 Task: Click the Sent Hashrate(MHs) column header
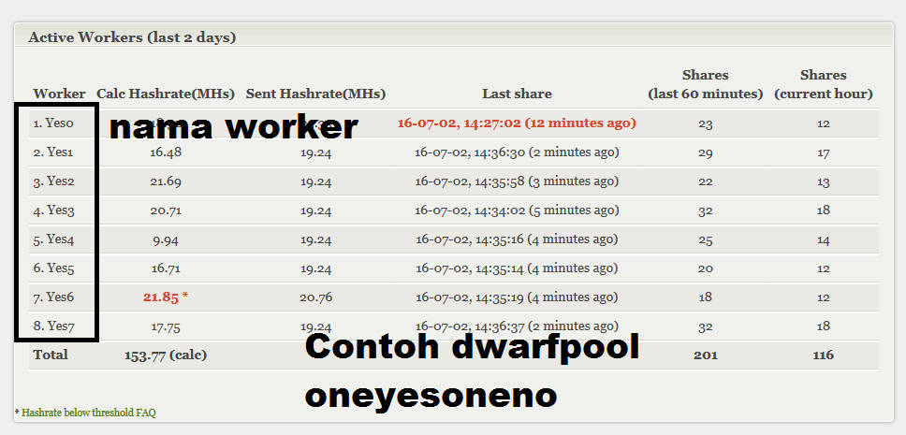315,94
